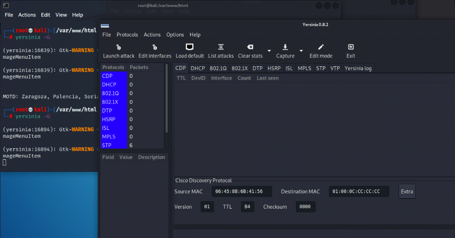Click the Count column header
This screenshot has height=238, width=455.
pyautogui.click(x=244, y=78)
